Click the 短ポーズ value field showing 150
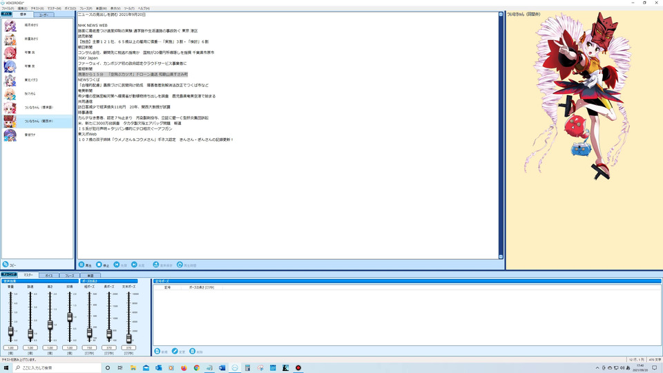663x373 pixels. pos(89,347)
